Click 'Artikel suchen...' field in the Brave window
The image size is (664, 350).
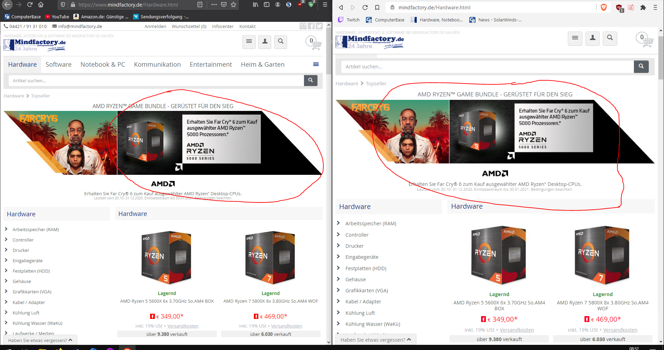[x=487, y=67]
